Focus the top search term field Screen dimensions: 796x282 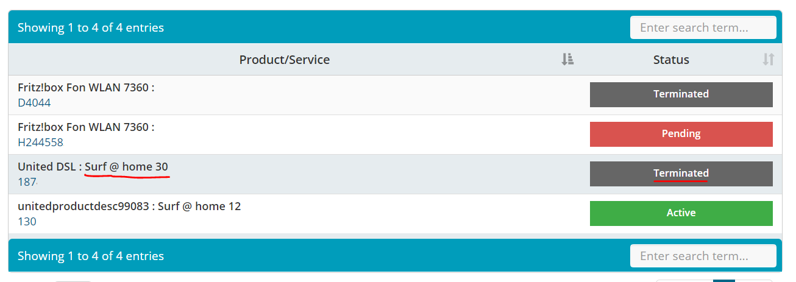coord(703,27)
